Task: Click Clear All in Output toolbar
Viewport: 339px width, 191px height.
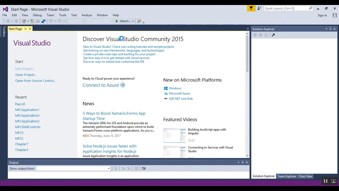Action: 136,168
